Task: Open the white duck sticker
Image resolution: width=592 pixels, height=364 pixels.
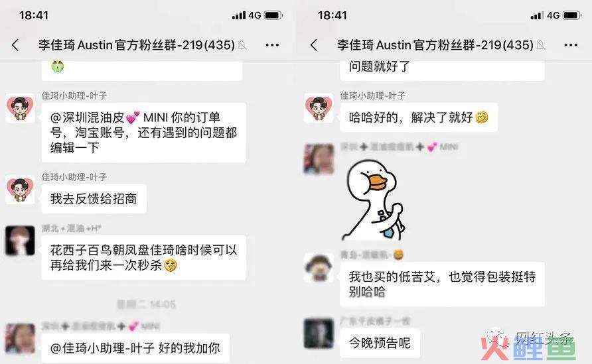Action: tap(375, 200)
